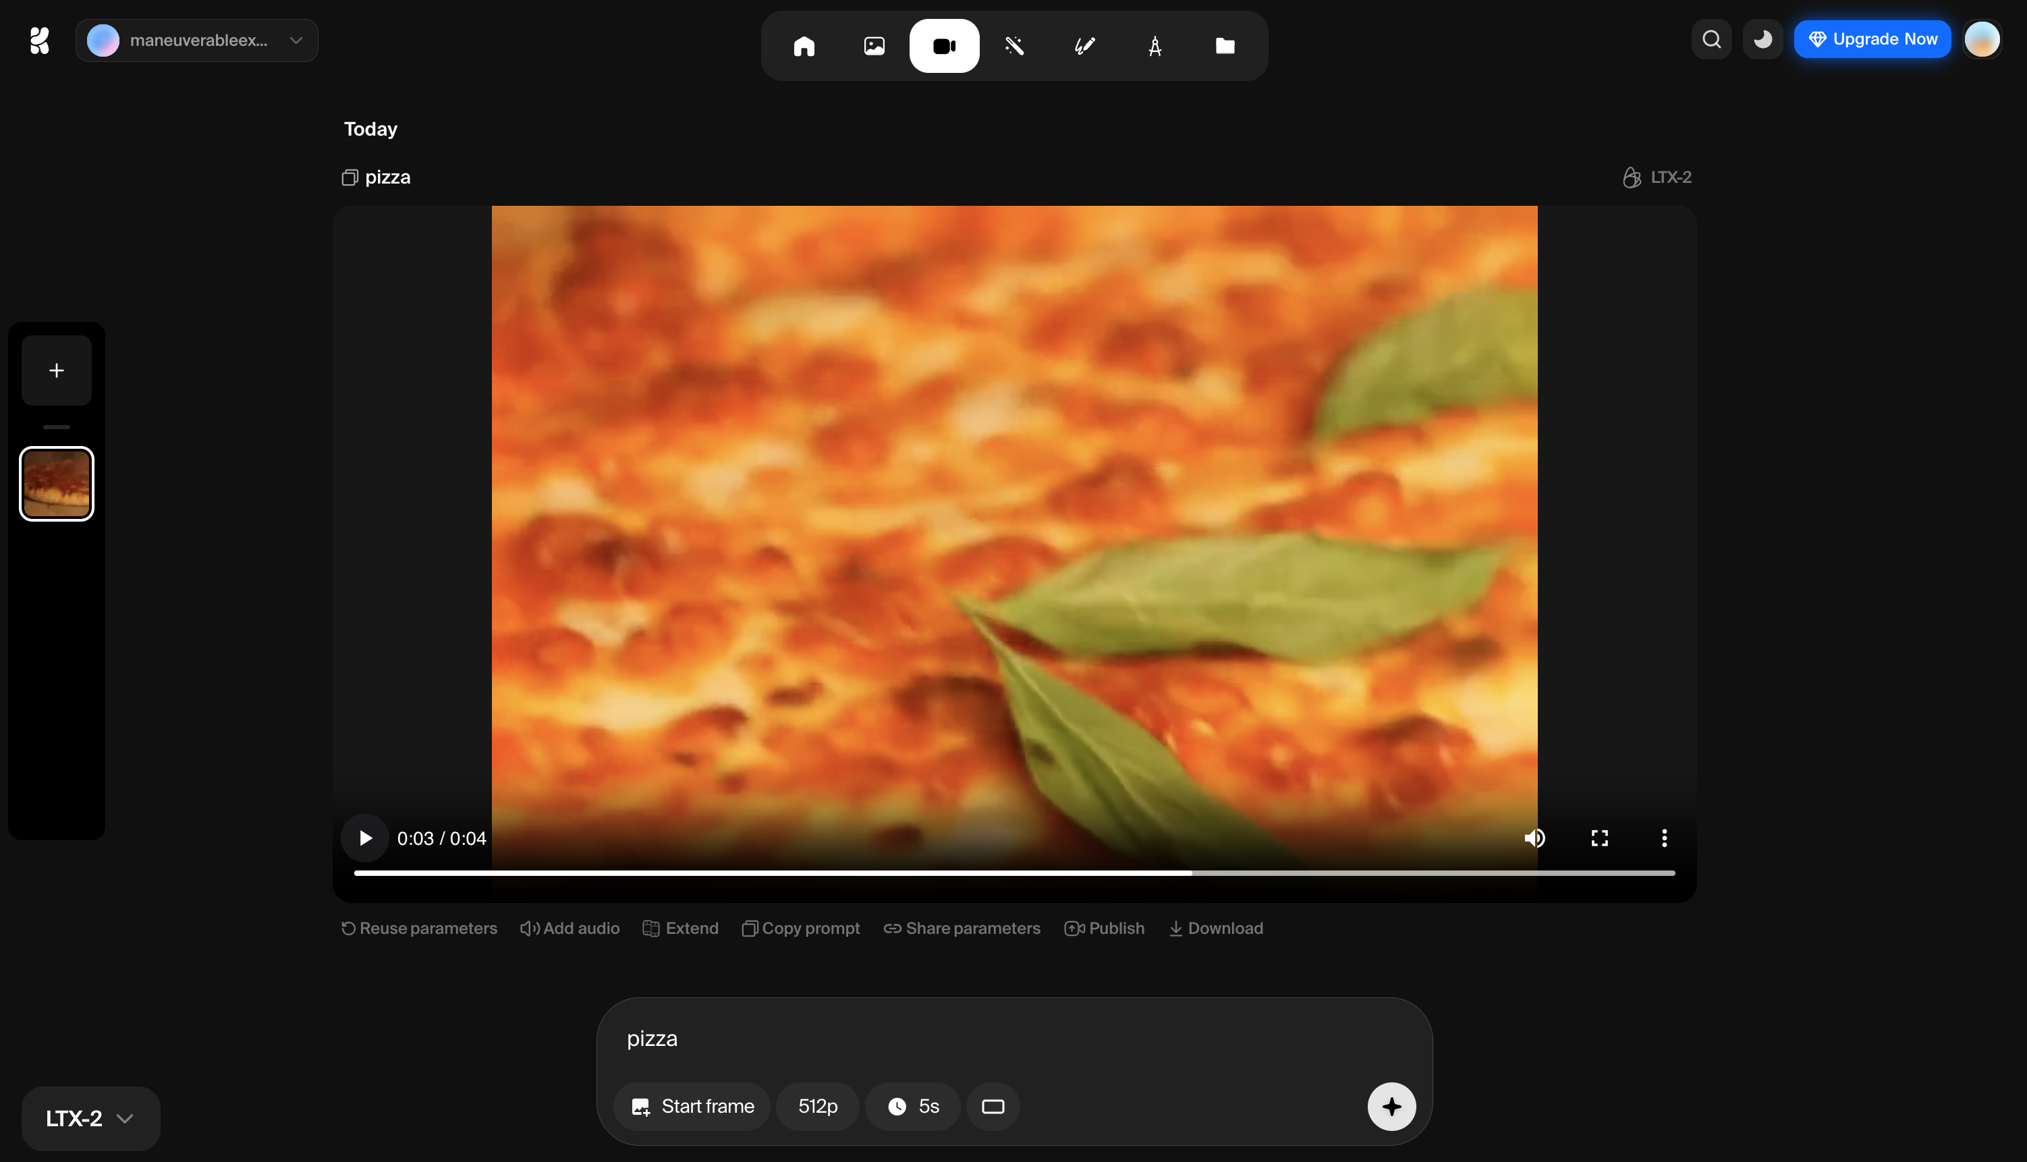The height and width of the screenshot is (1162, 2027).
Task: Click the video progress bar
Action: [1013, 873]
